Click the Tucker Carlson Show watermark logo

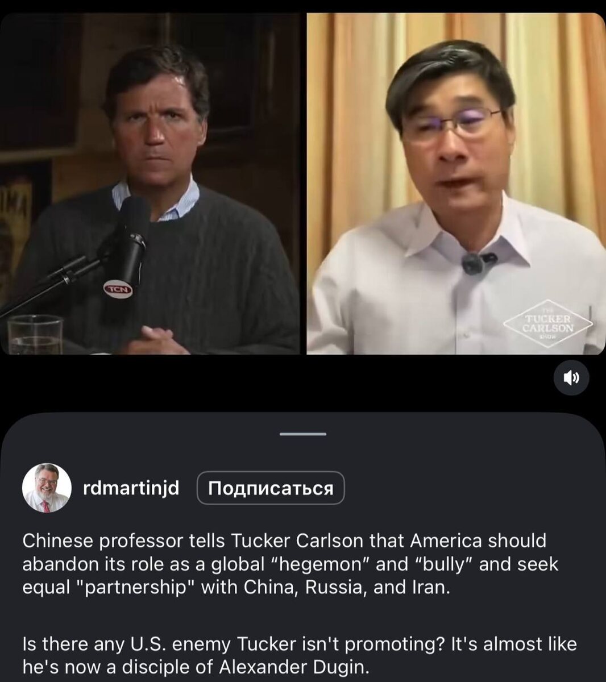point(549,323)
